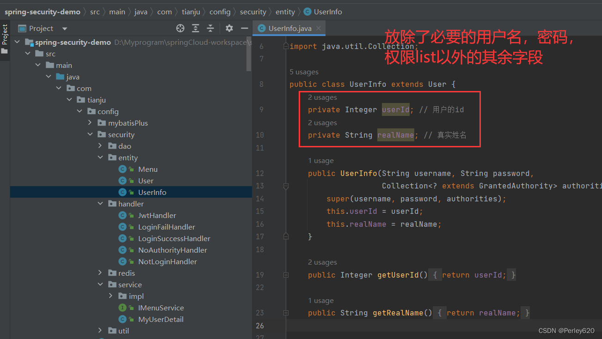Click the class icon on UserInfo.java tab
The height and width of the screenshot is (339, 602).
[x=262, y=29]
